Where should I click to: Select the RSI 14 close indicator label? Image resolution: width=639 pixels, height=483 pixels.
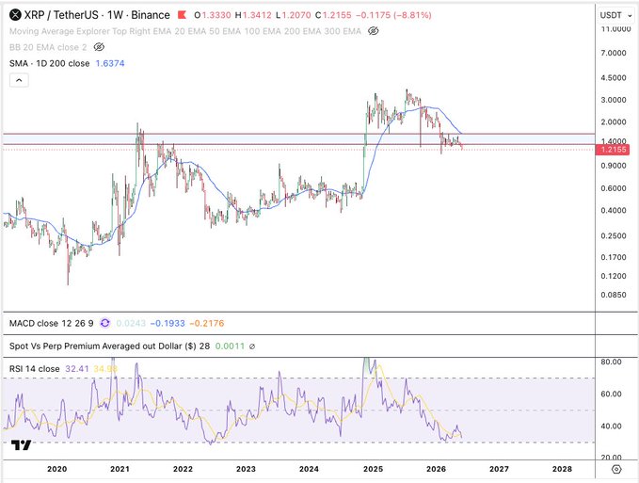(x=34, y=369)
